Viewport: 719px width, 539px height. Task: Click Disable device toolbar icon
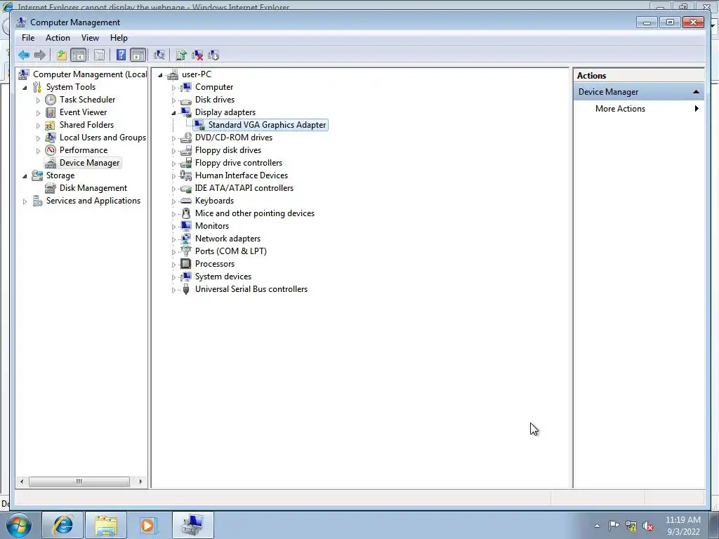(213, 55)
